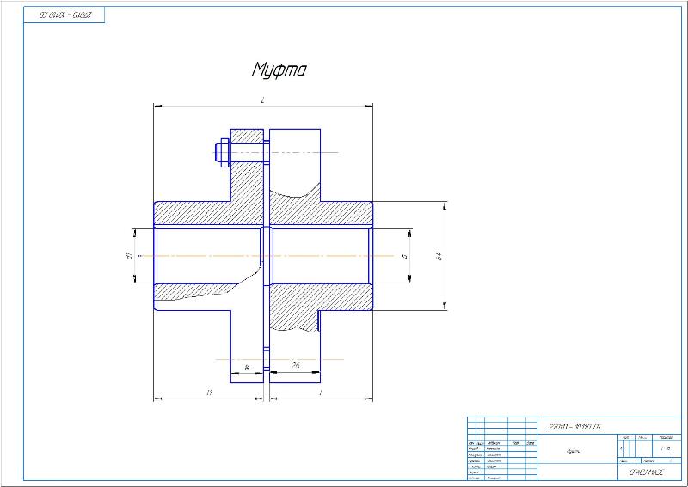Click the part name cell in the title block
This screenshot has width=688, height=487.
[x=577, y=451]
